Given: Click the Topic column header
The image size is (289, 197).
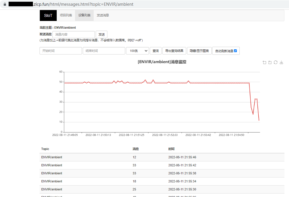Looking at the screenshot, I should pos(45,149).
